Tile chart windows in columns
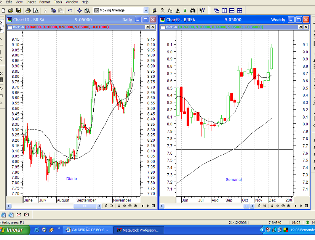Viewport: 315px width, 240px height. click(224, 10)
